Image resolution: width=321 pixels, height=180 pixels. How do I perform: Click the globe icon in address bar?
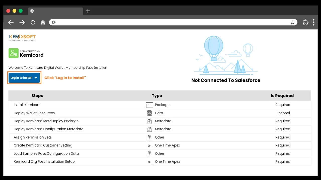click(54, 22)
